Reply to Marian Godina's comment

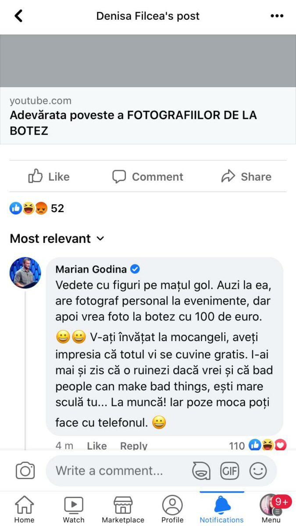[134, 445]
